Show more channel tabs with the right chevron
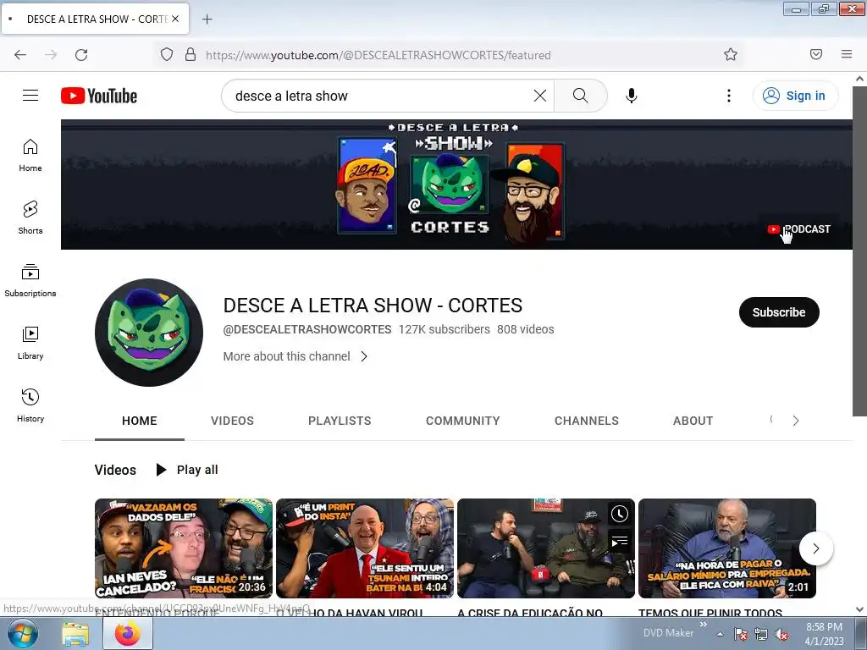 point(796,421)
